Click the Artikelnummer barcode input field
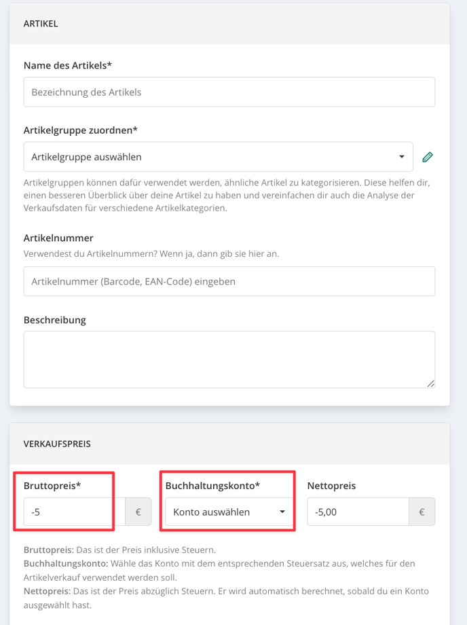This screenshot has width=467, height=625. pyautogui.click(x=229, y=281)
